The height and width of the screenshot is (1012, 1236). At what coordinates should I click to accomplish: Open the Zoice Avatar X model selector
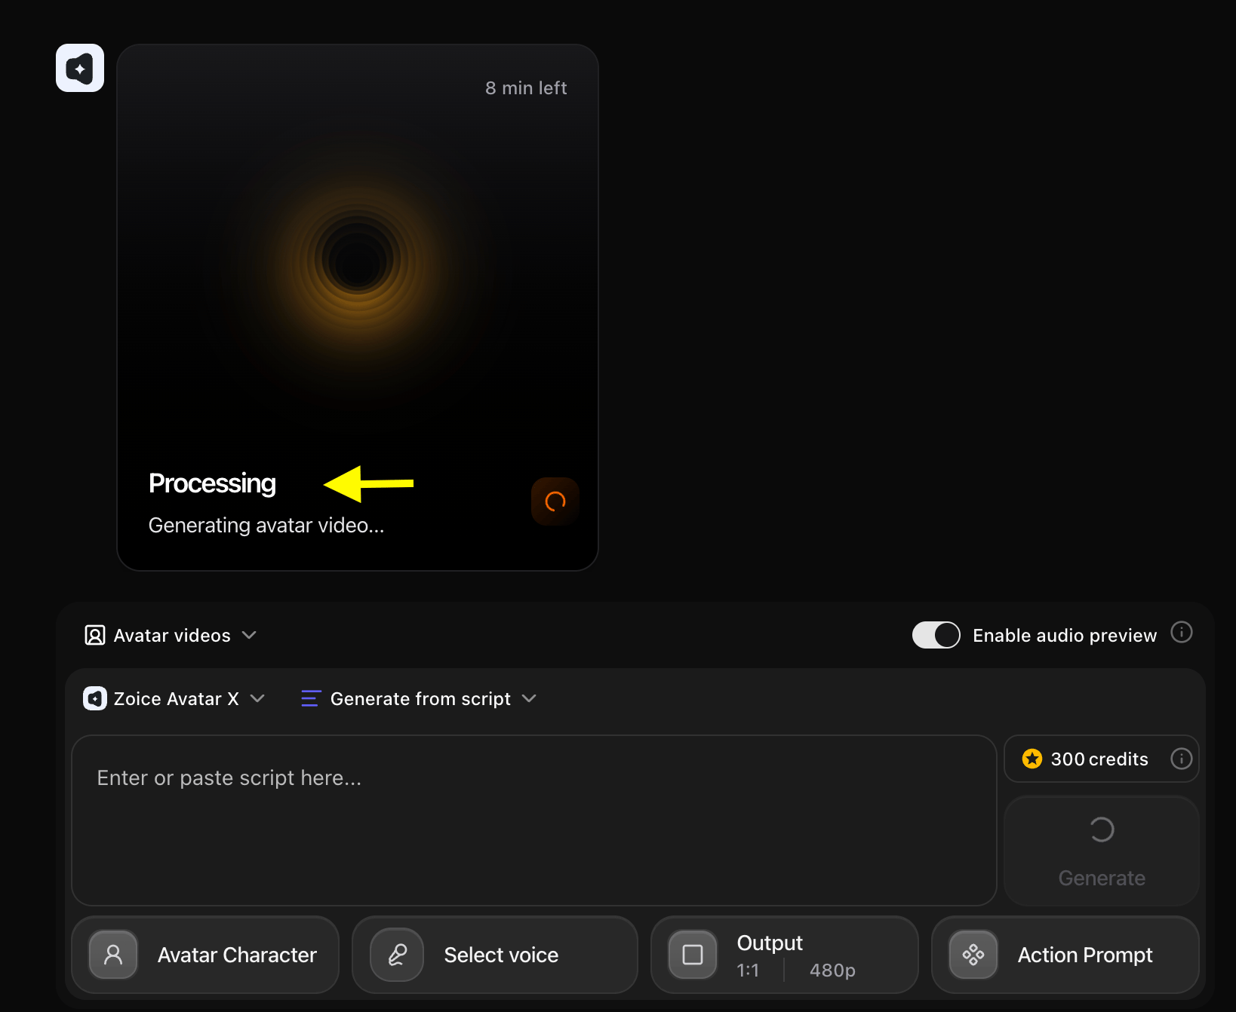174,698
